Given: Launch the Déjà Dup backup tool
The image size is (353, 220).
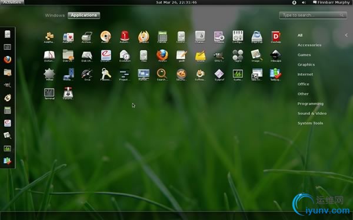Looking at the screenshot, I should coord(257,36).
